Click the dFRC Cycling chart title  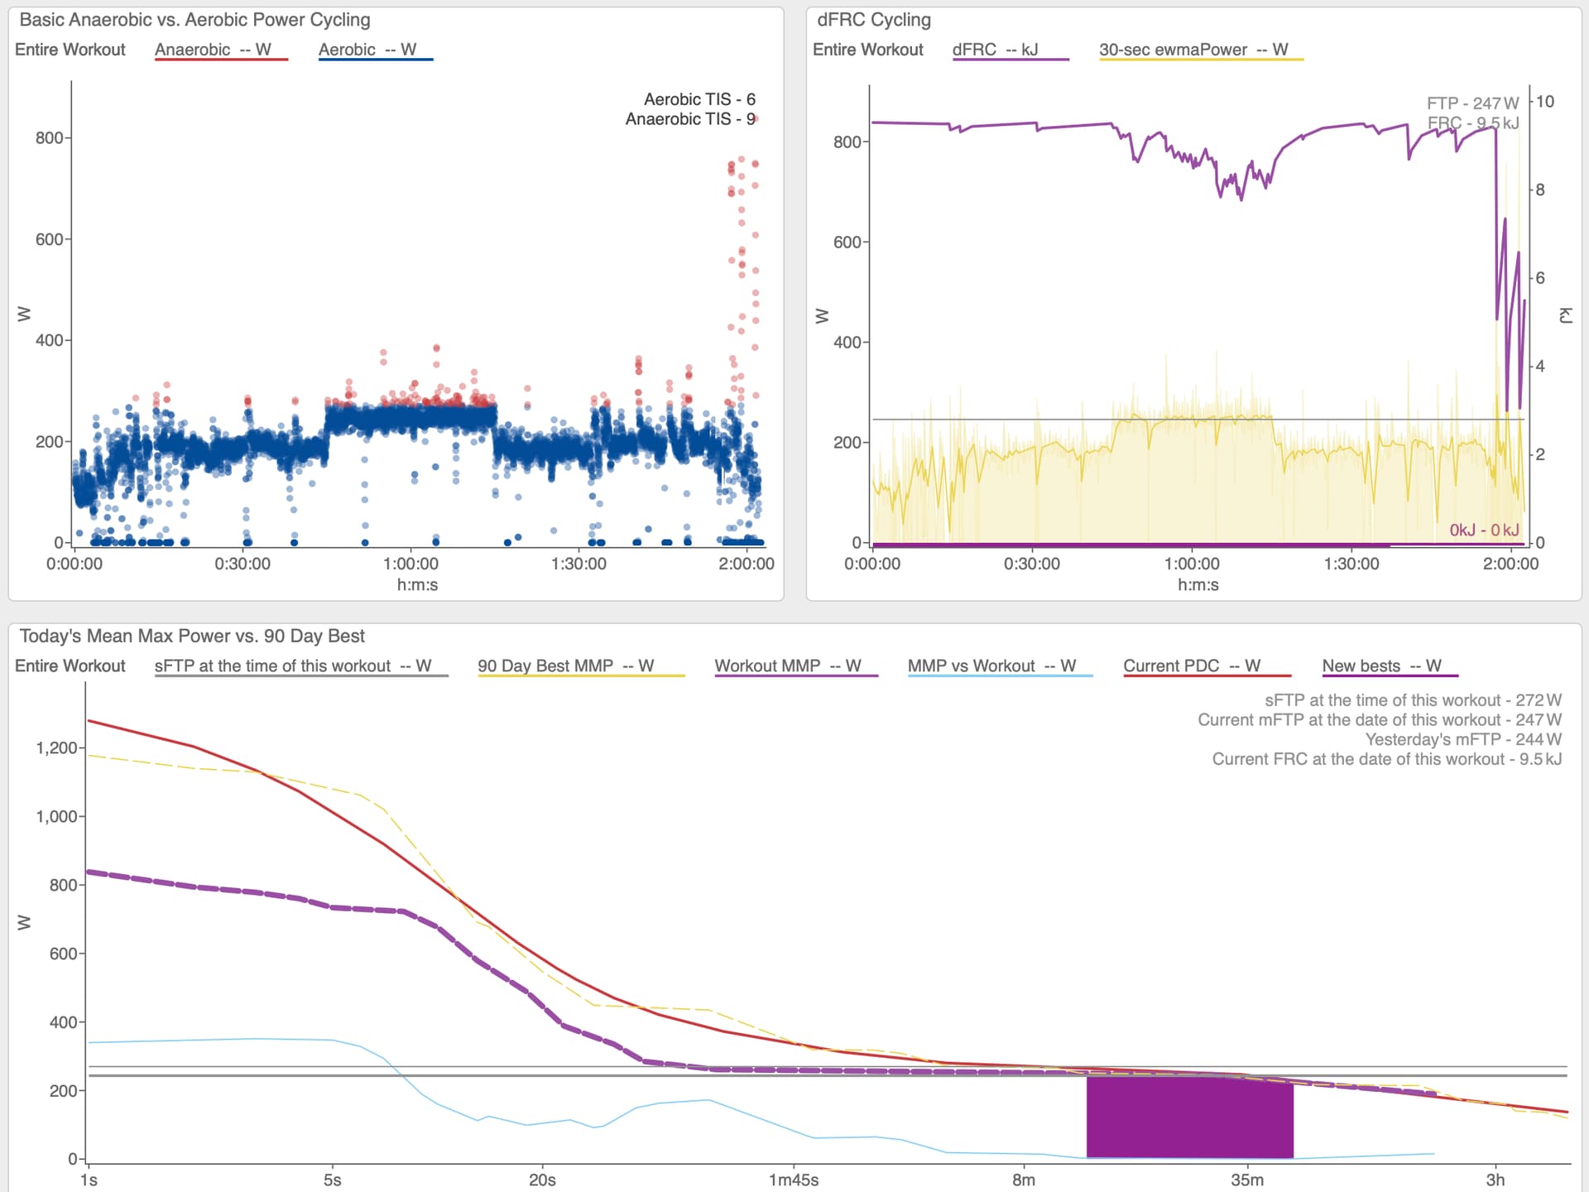[874, 20]
